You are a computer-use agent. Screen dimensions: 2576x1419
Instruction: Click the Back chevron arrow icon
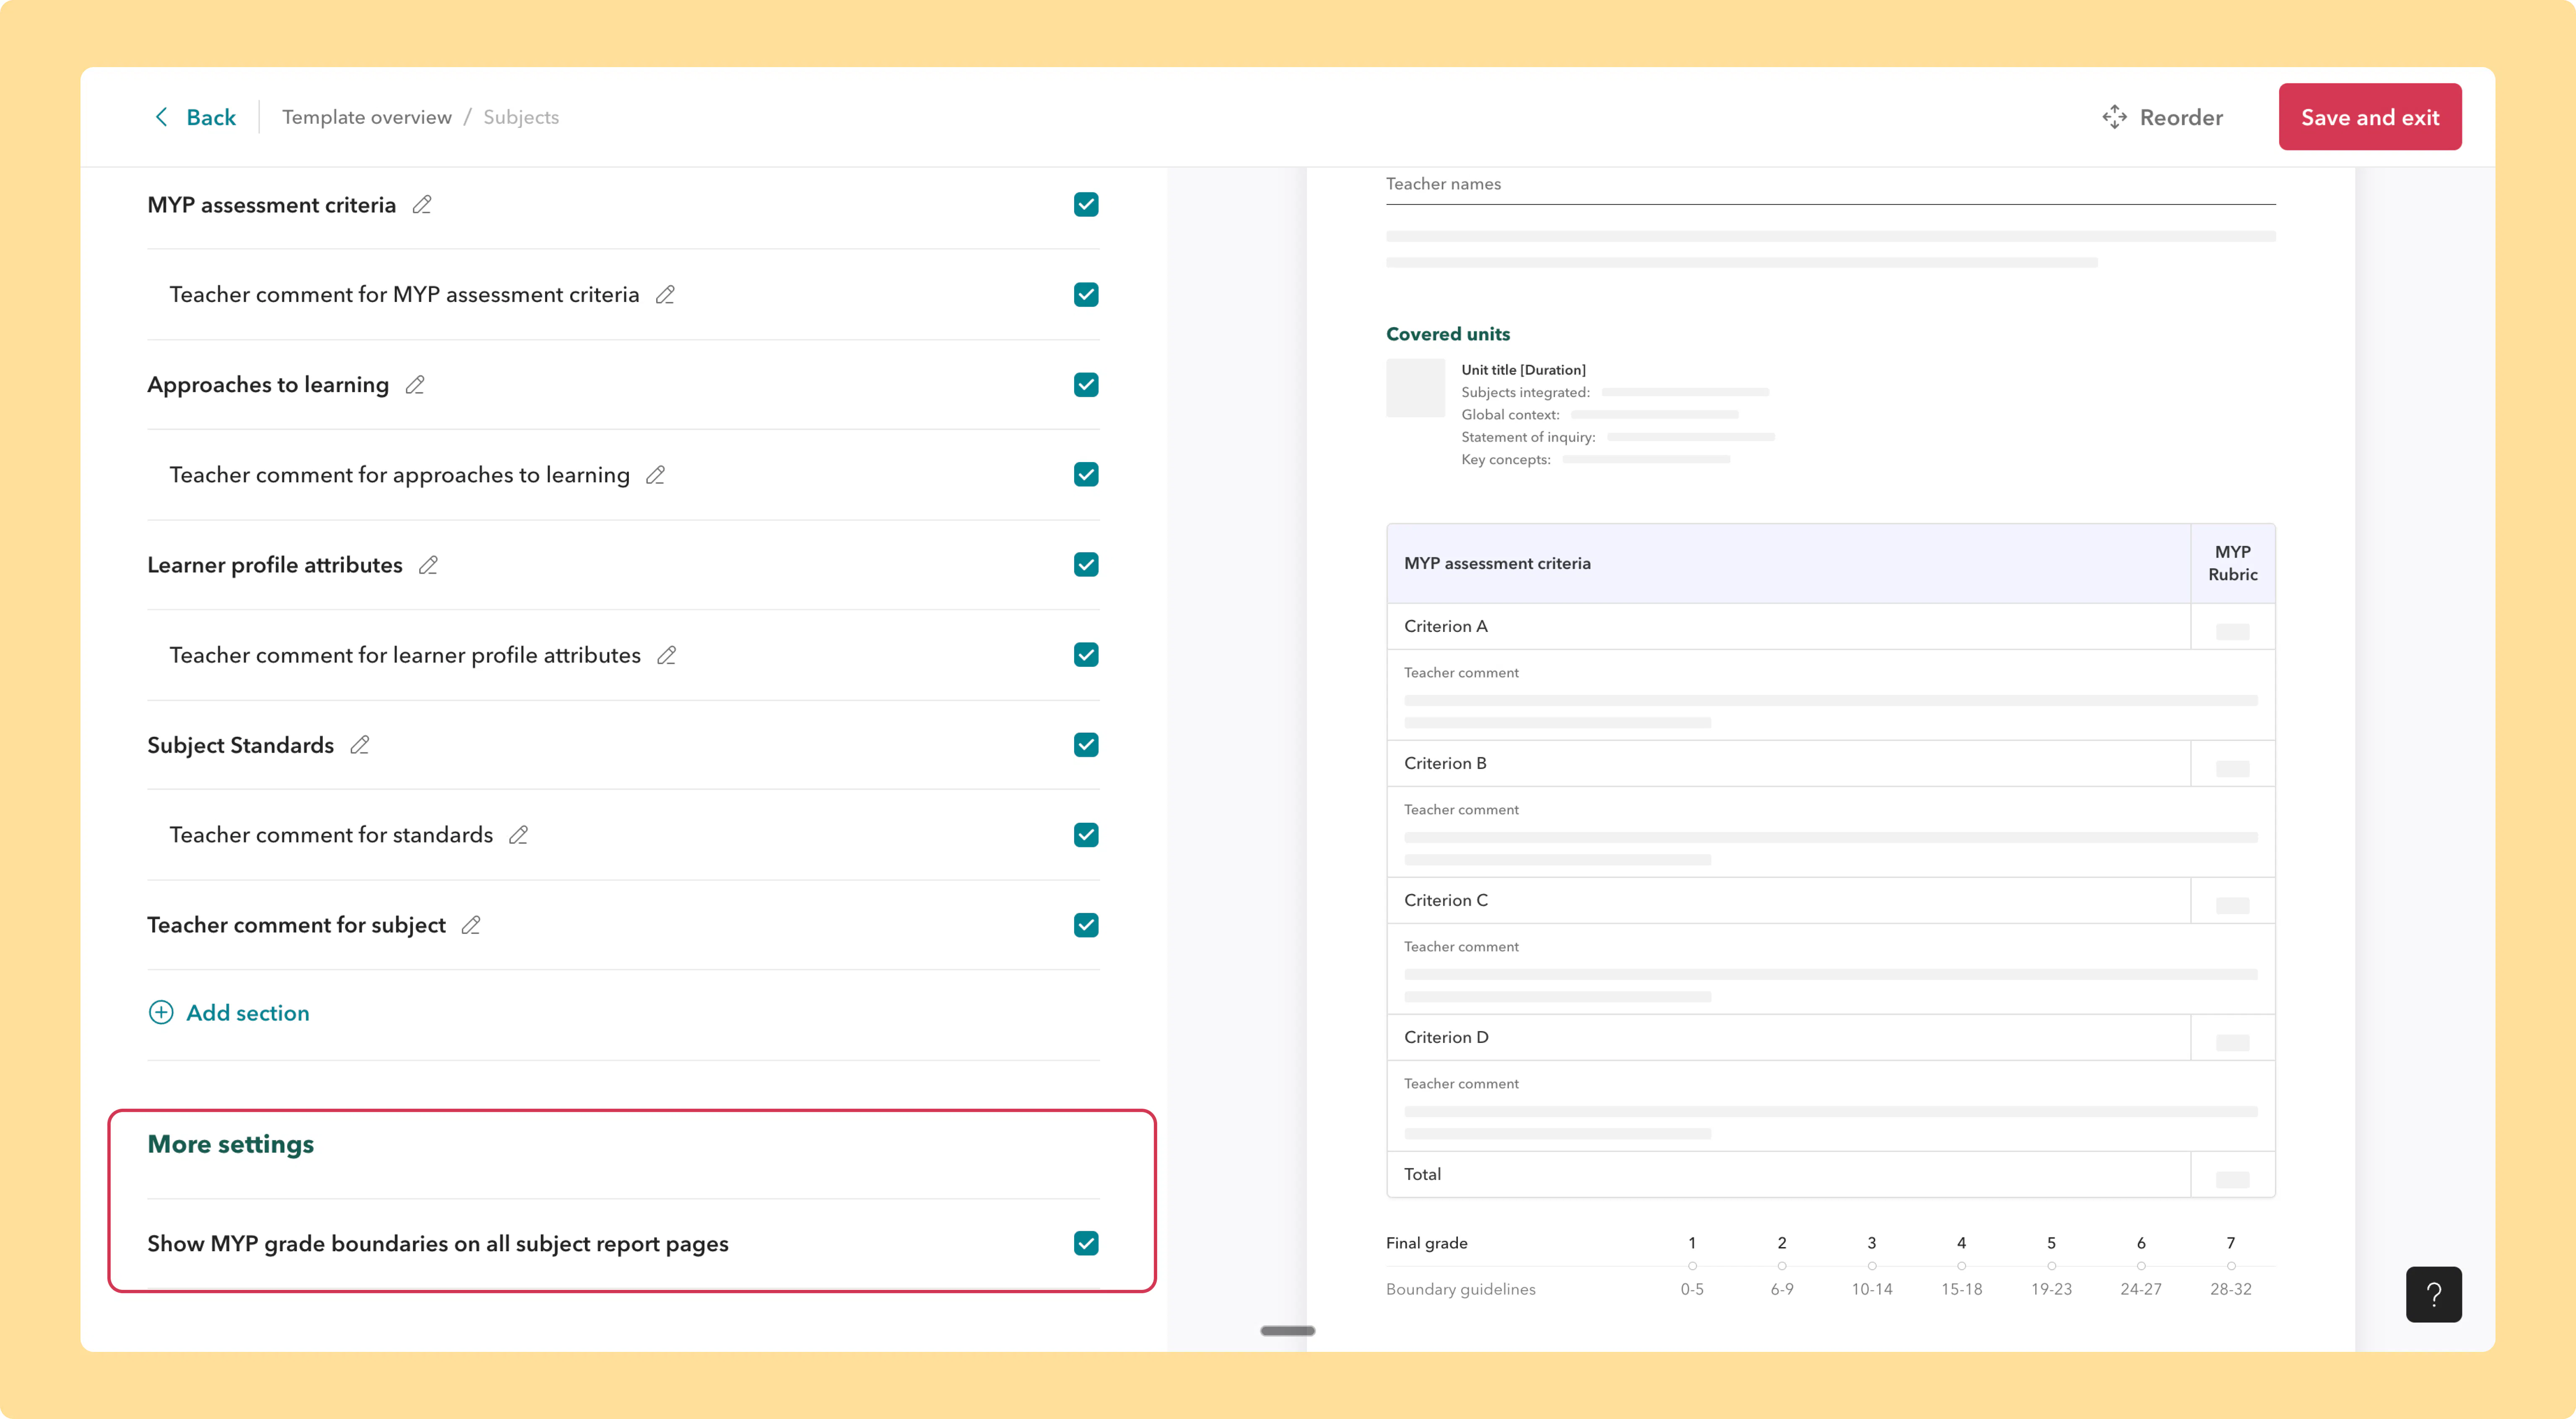tap(161, 117)
